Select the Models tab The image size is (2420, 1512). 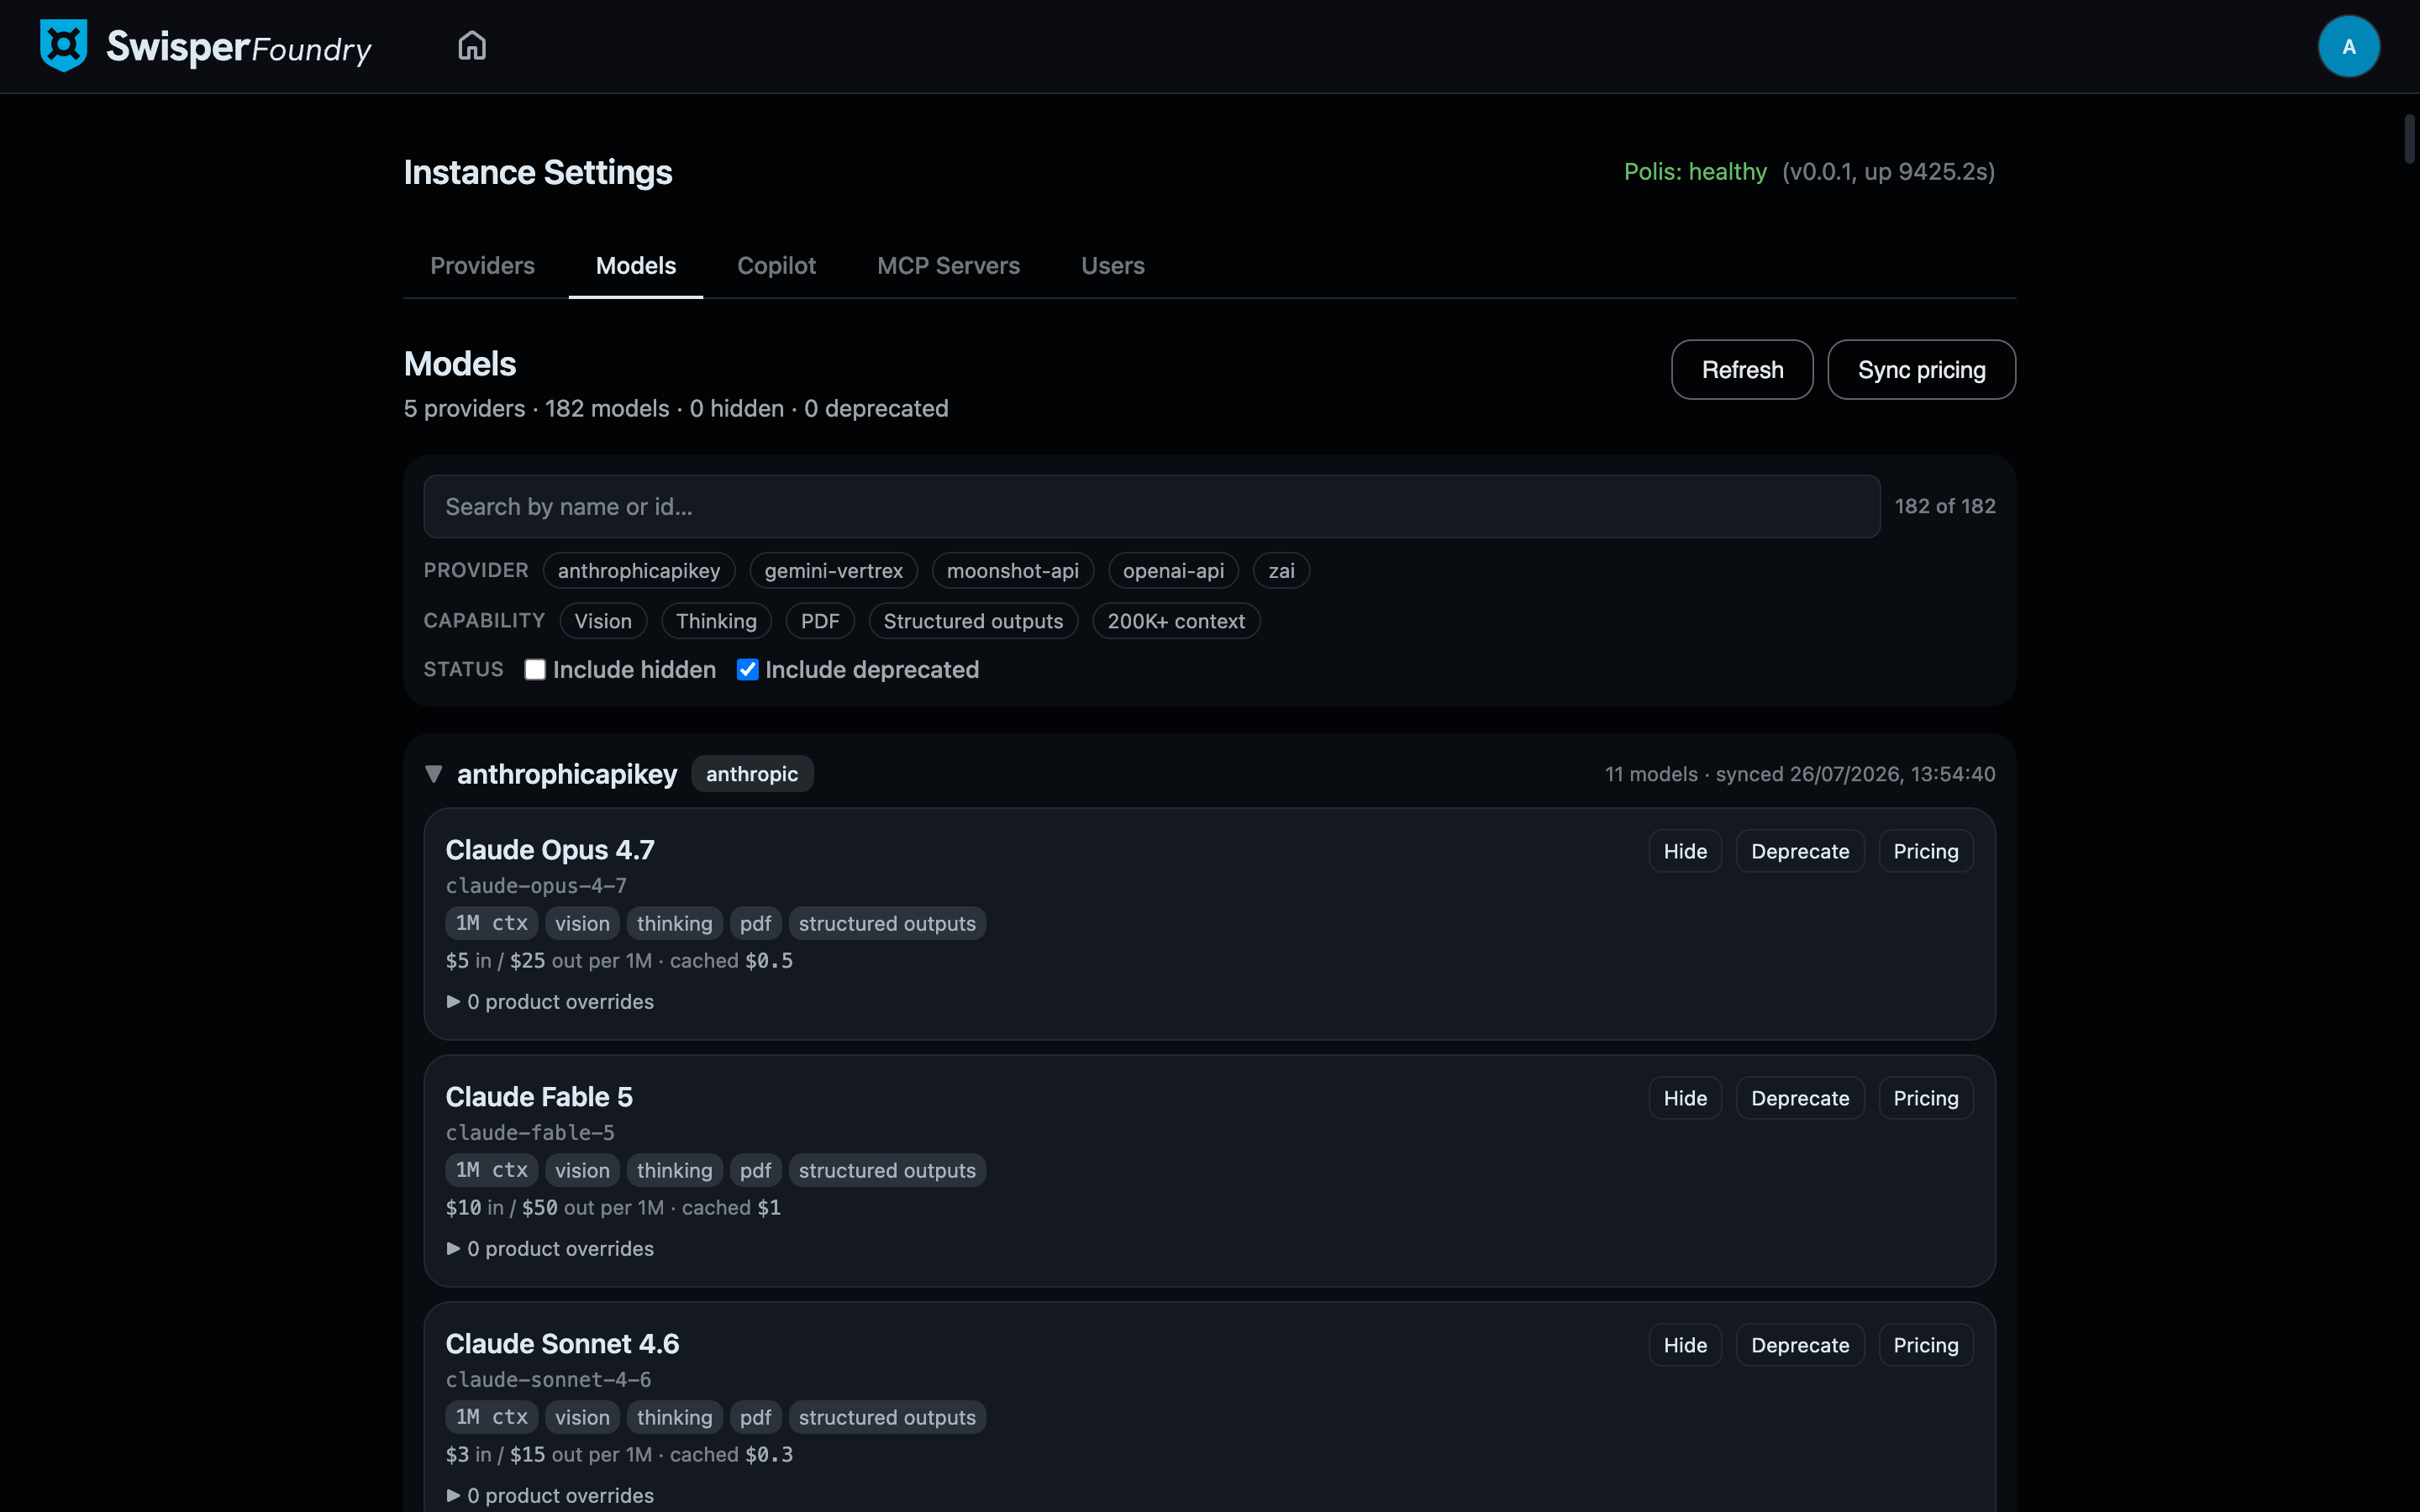[636, 266]
